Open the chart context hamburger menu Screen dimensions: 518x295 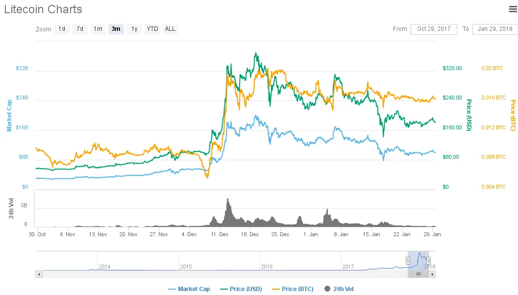tap(513, 9)
